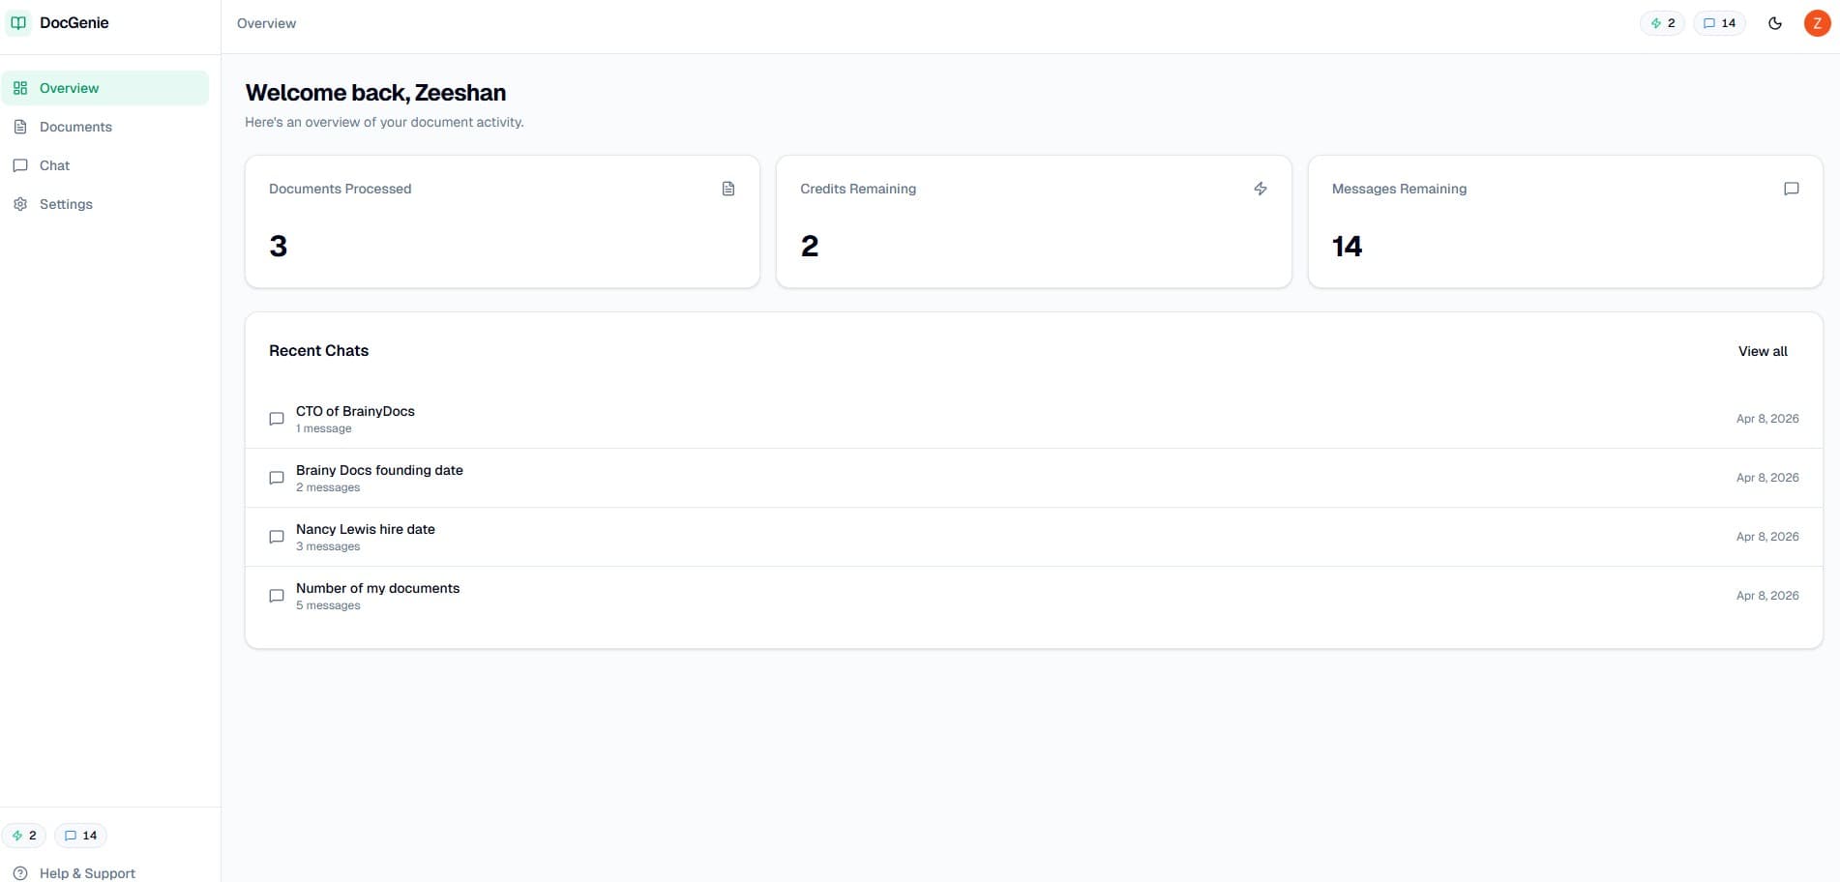1840x882 pixels.
Task: Open Help & Support link
Action: (87, 873)
